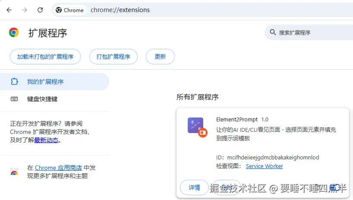Open the 最新动态 link
353x200 pixels.
[46, 140]
